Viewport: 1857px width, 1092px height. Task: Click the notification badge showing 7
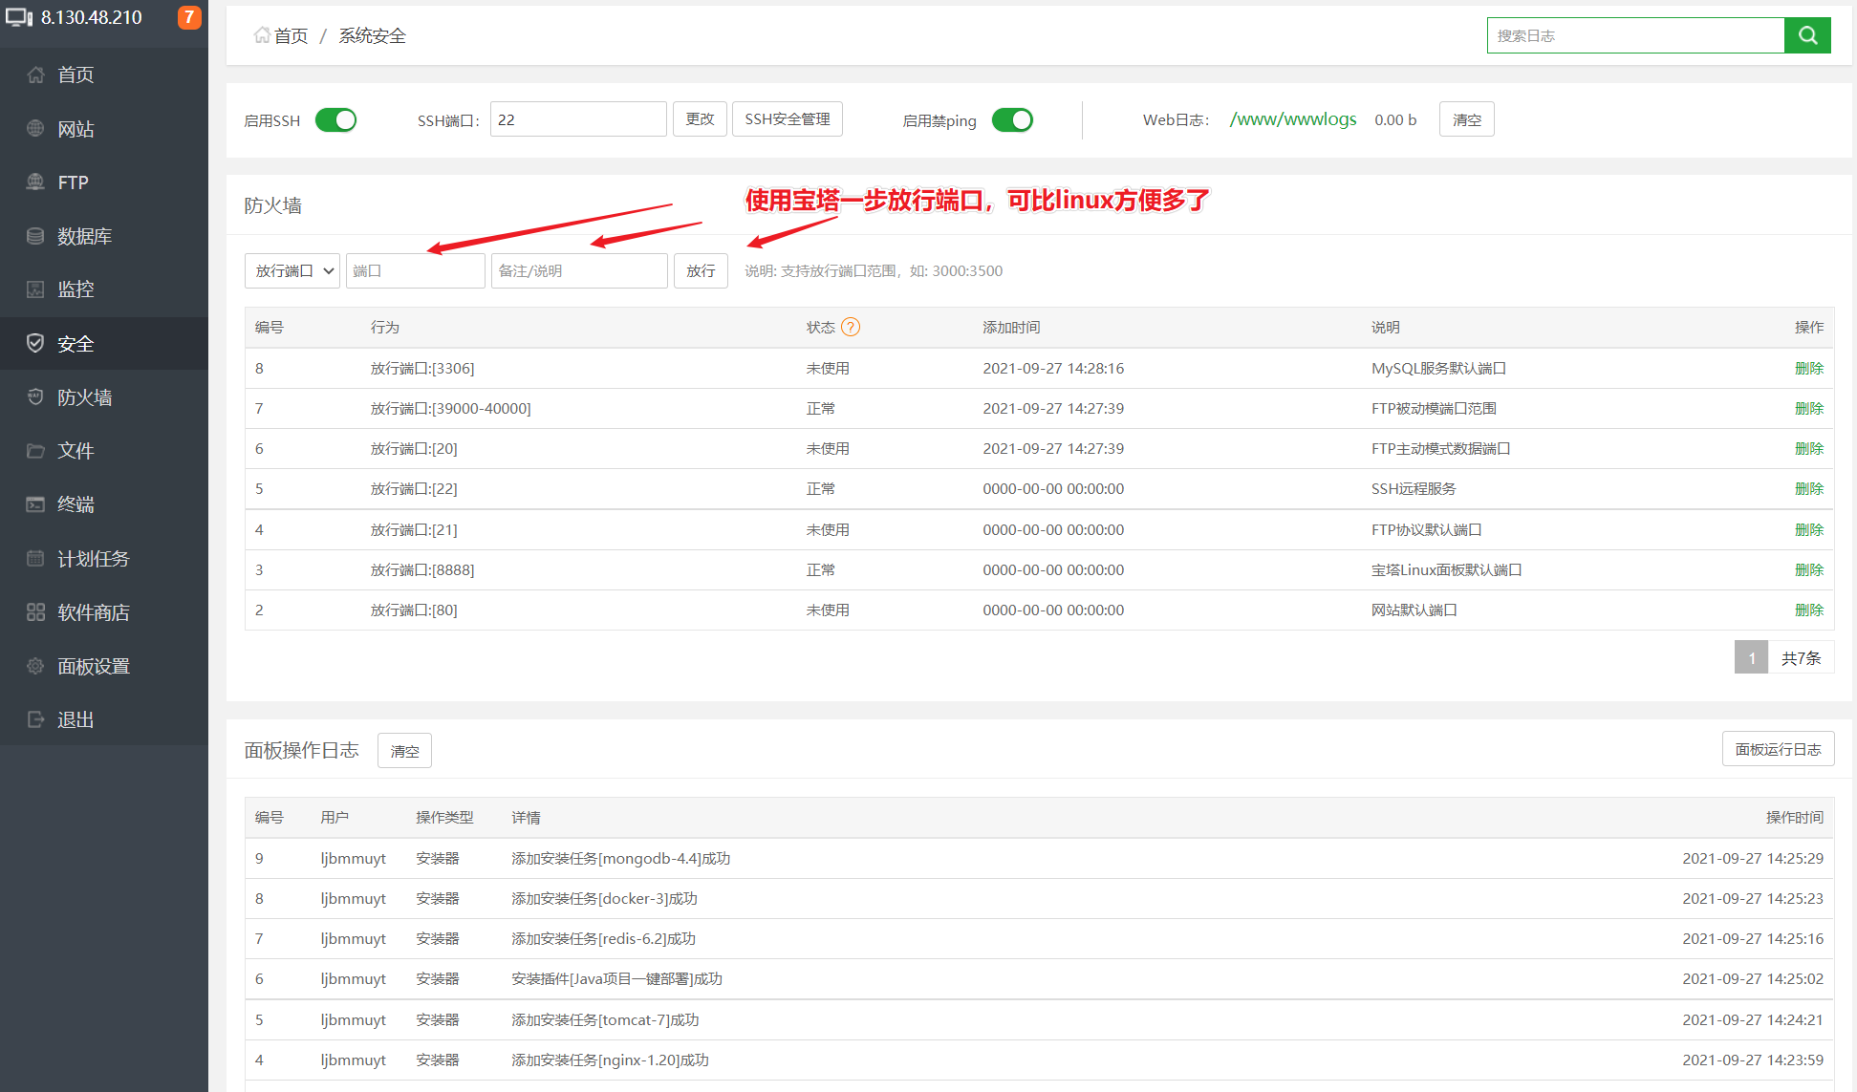click(188, 17)
